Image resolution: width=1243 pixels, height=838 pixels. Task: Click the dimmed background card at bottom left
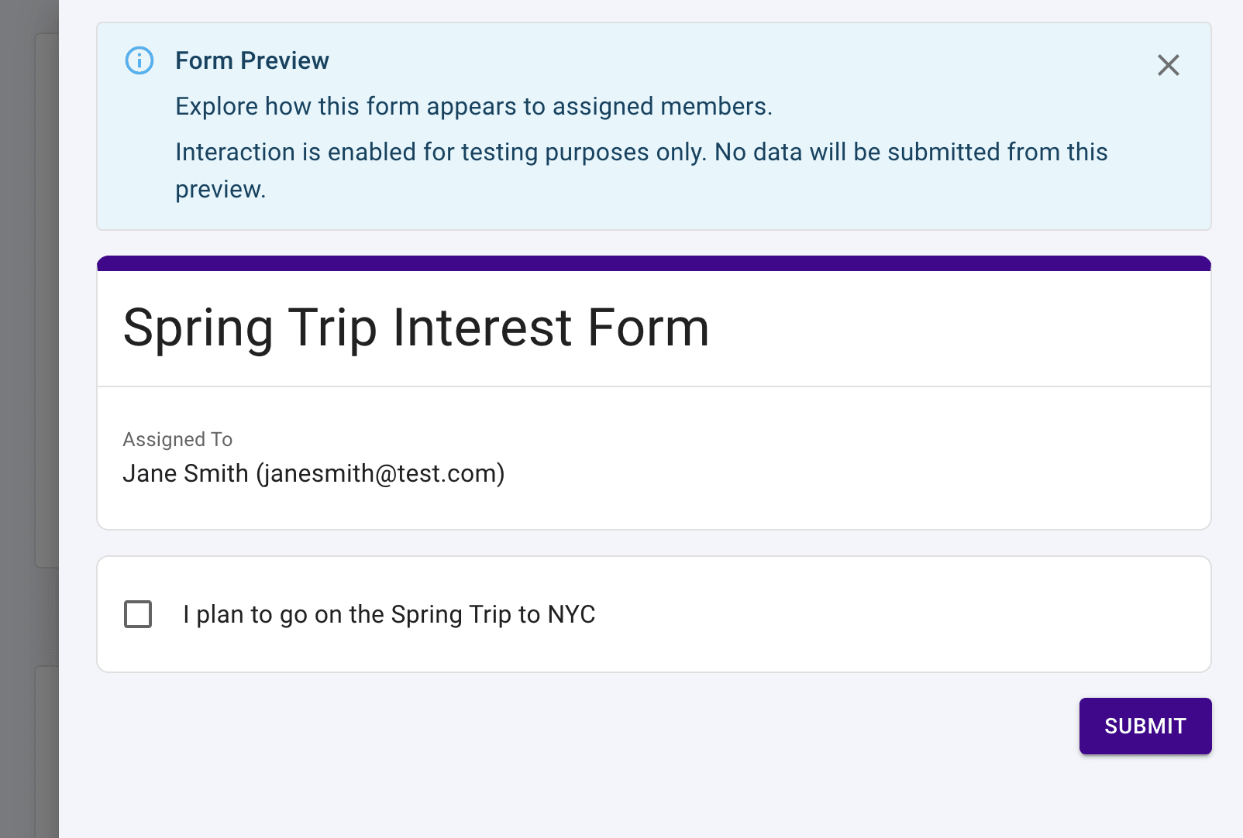46,751
